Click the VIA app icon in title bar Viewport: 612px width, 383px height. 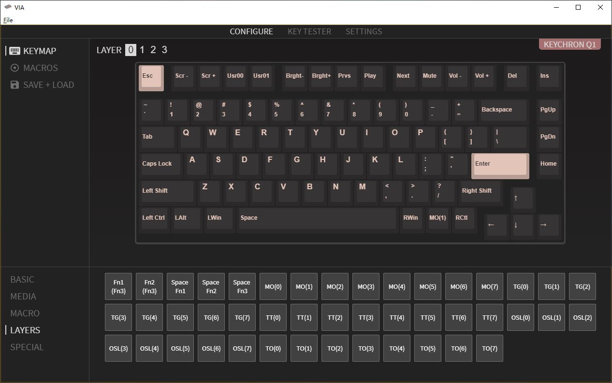(x=8, y=7)
